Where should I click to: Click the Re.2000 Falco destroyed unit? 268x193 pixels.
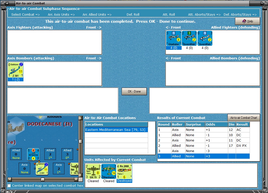pyautogui.click(x=124, y=172)
